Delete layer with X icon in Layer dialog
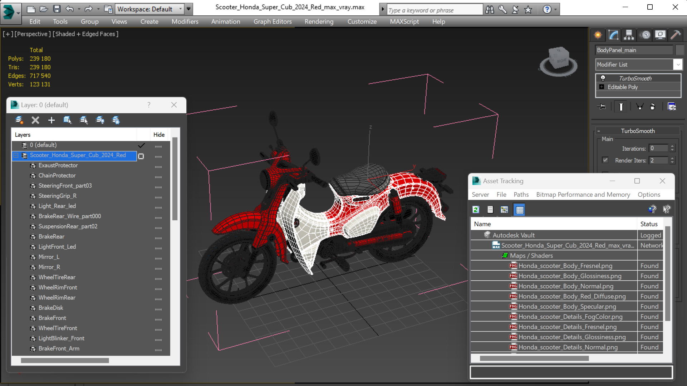The height and width of the screenshot is (386, 687). (x=35, y=120)
